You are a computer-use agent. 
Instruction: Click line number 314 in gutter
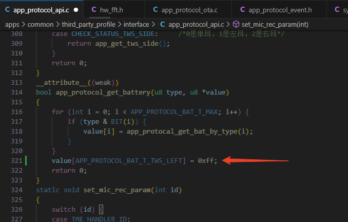tap(16, 92)
